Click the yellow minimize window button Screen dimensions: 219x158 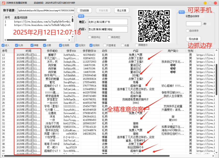coord(205,3)
